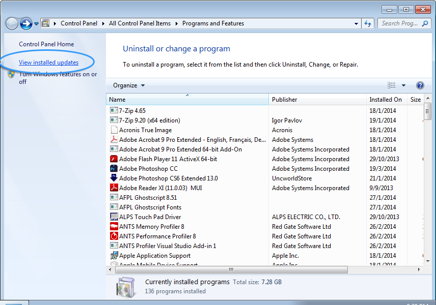The image size is (436, 305).
Task: Click the installed programs summary icon
Action: [x=125, y=287]
